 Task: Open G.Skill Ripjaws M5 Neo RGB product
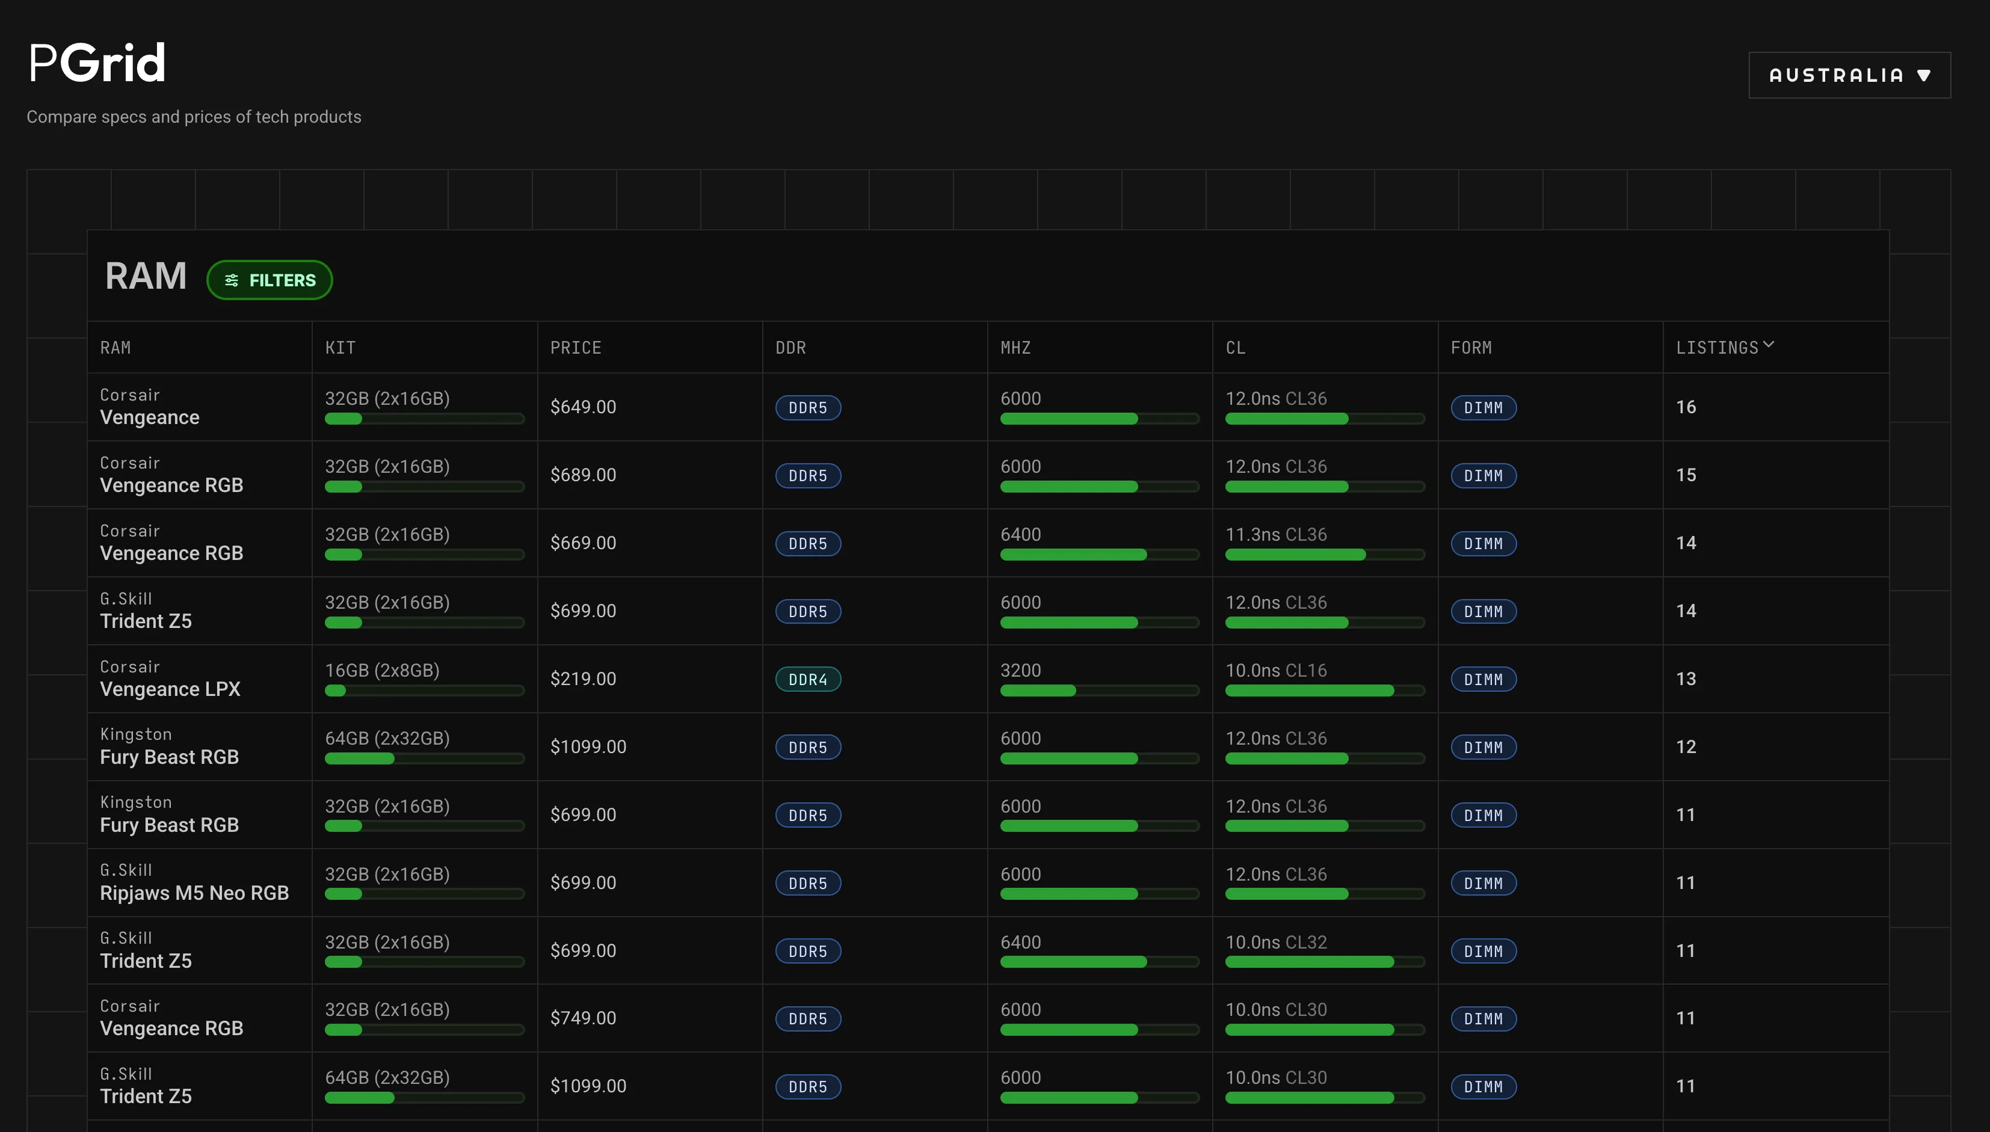[x=194, y=893]
